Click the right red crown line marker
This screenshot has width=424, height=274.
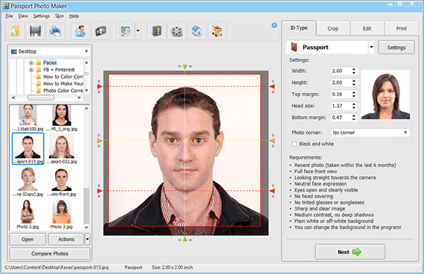272,86
